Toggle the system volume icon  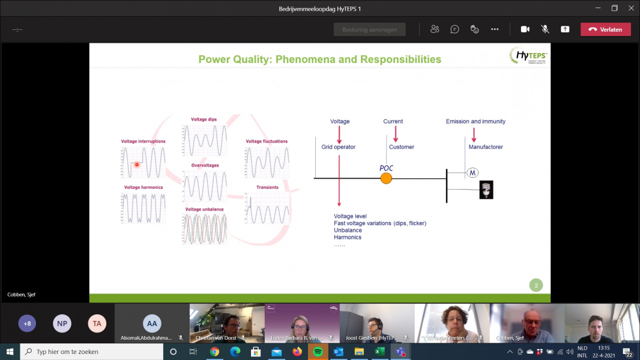tap(569, 352)
